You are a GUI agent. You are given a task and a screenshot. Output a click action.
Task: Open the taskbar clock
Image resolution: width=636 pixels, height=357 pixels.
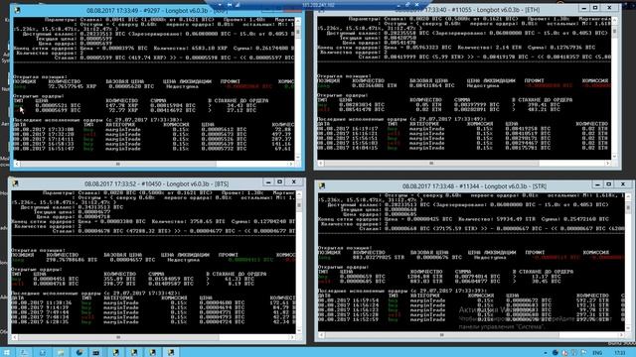click(620, 353)
